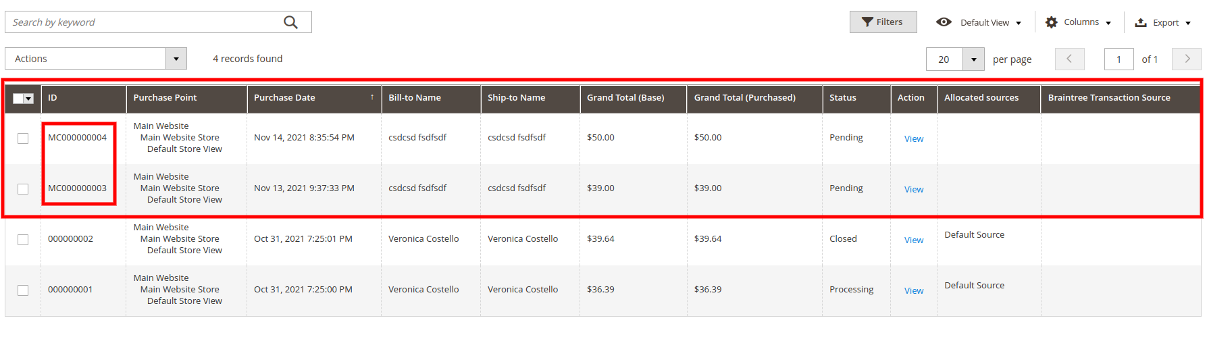The image size is (1207, 337).
Task: Open View link for order 000000001
Action: (x=913, y=291)
